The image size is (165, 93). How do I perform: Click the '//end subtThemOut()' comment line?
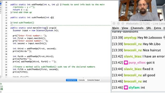tap(22, 23)
